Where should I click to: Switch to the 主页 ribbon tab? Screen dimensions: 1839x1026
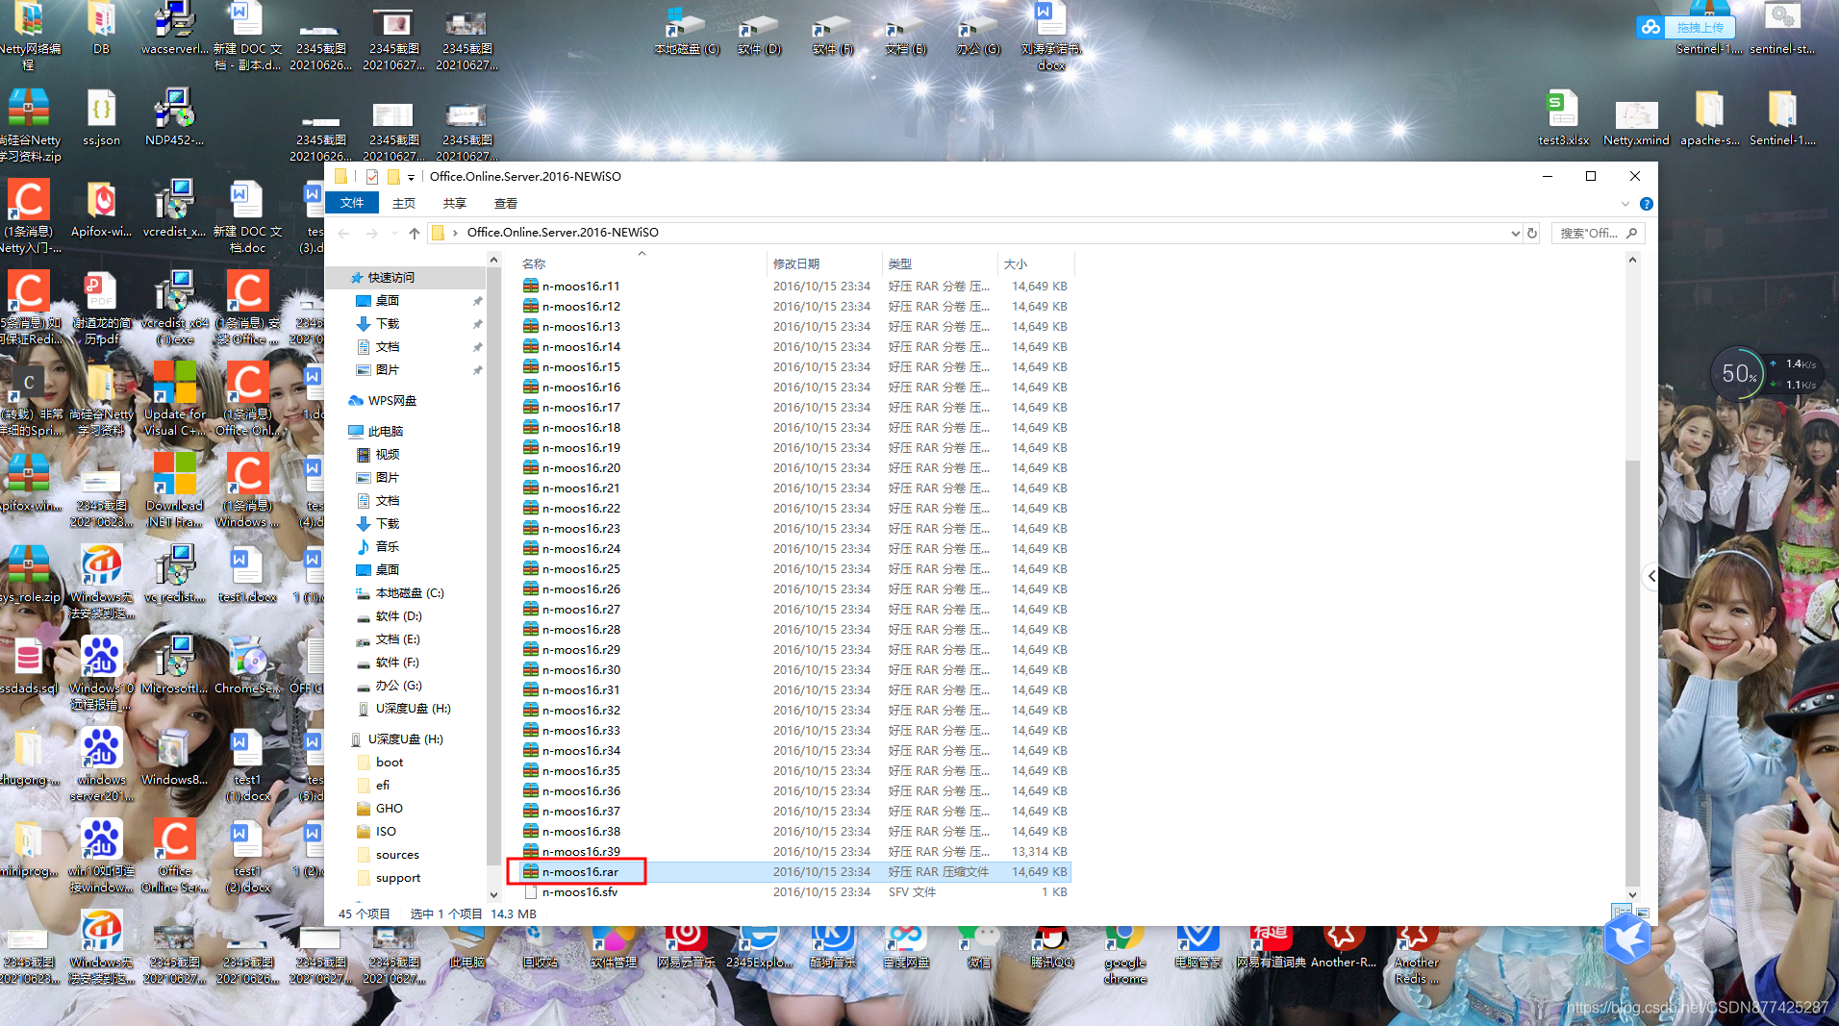coord(404,203)
